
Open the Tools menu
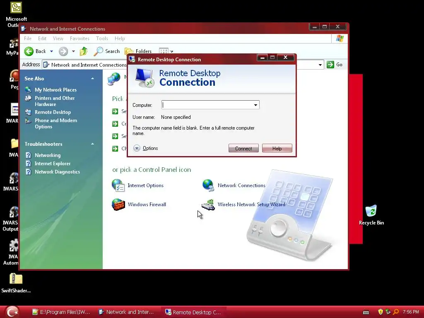click(102, 39)
